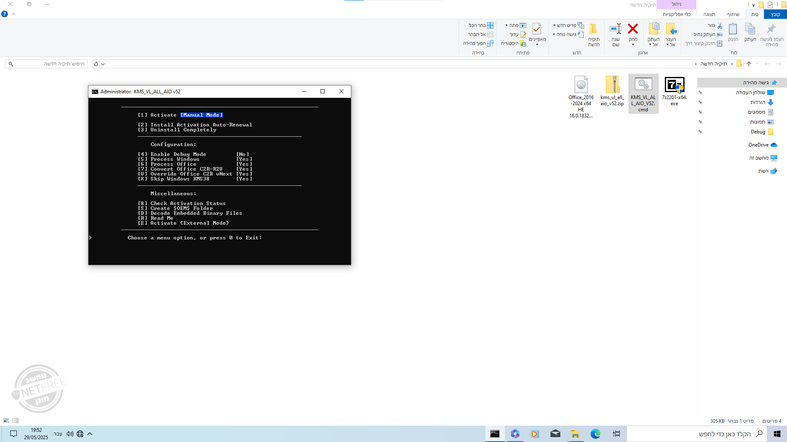Viewport: 787px width, 442px height.
Task: Open File Explorer from taskbar
Action: (x=575, y=434)
